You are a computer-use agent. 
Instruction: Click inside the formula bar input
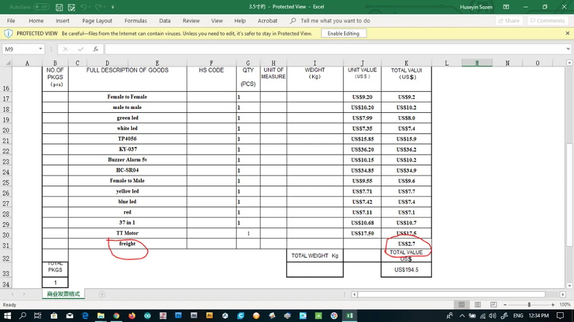click(335, 49)
